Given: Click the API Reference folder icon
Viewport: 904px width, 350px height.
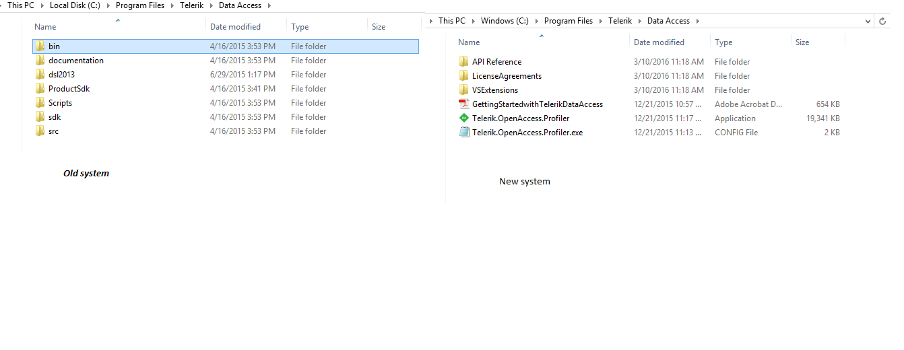Looking at the screenshot, I should (x=463, y=62).
